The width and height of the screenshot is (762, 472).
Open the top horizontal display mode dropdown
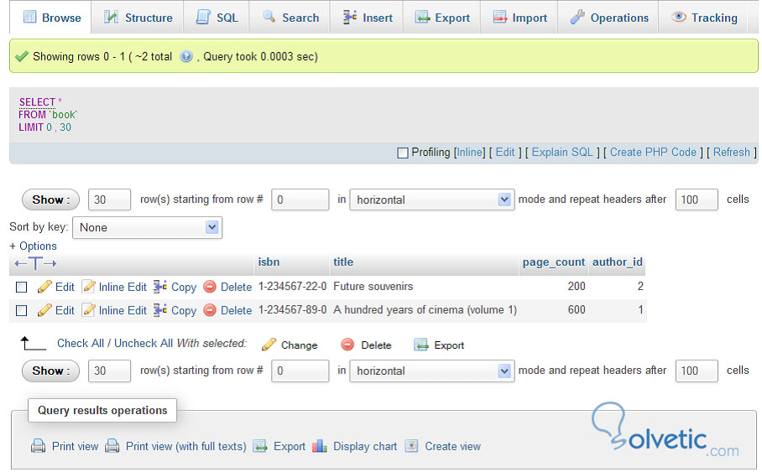point(431,200)
